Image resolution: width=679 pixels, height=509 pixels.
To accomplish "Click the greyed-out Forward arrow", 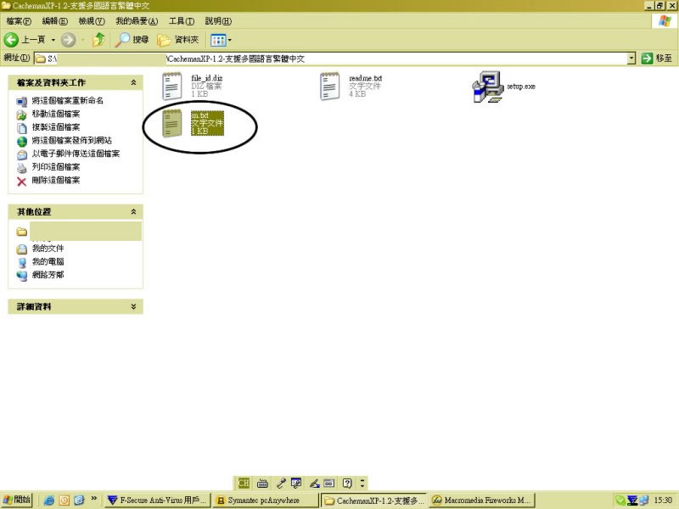I will click(68, 40).
